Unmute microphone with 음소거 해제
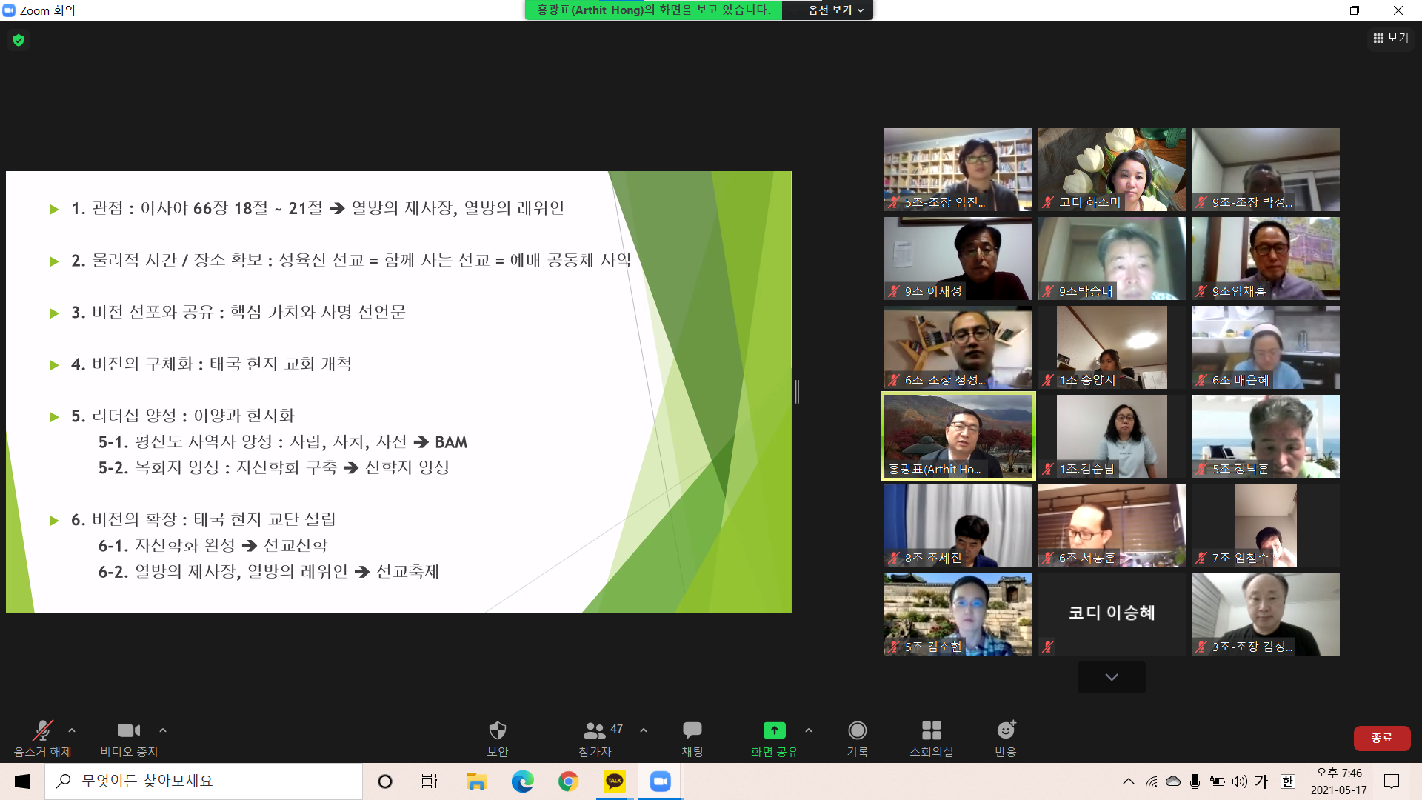 [42, 731]
